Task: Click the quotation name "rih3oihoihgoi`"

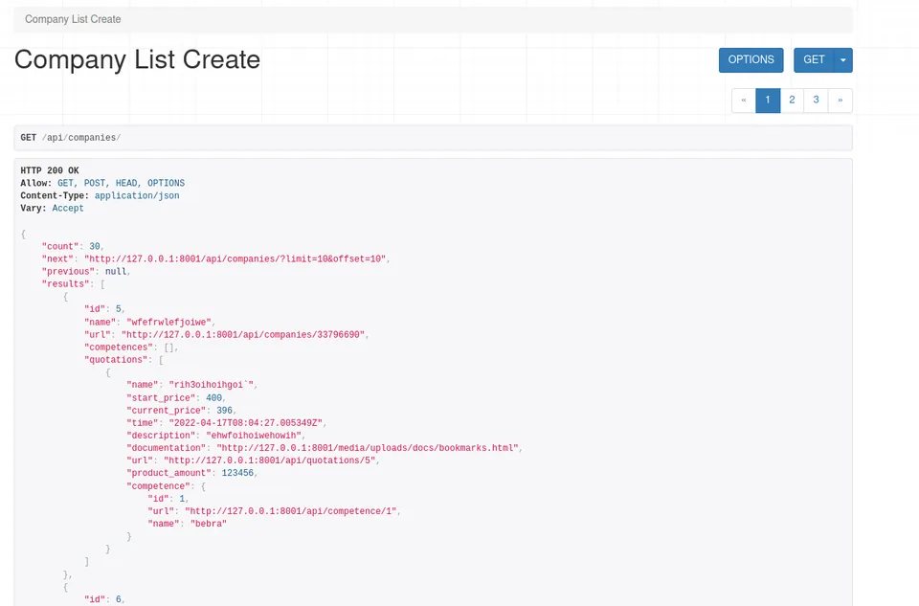Action: tap(212, 385)
